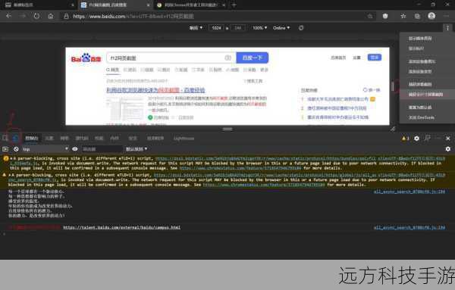Click the address bar lock icon
Screen dimensions: 455x290
point(66,16)
